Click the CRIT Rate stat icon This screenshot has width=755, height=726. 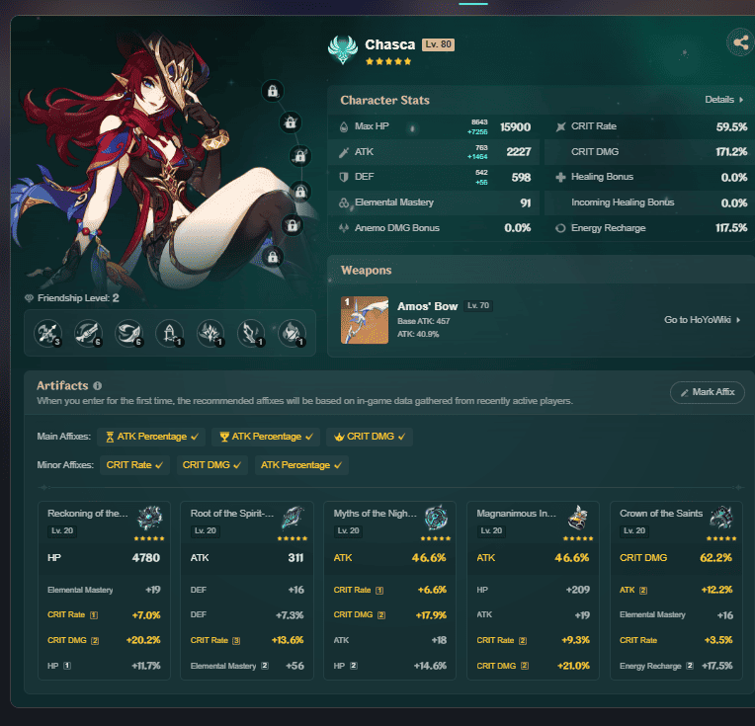click(x=560, y=127)
